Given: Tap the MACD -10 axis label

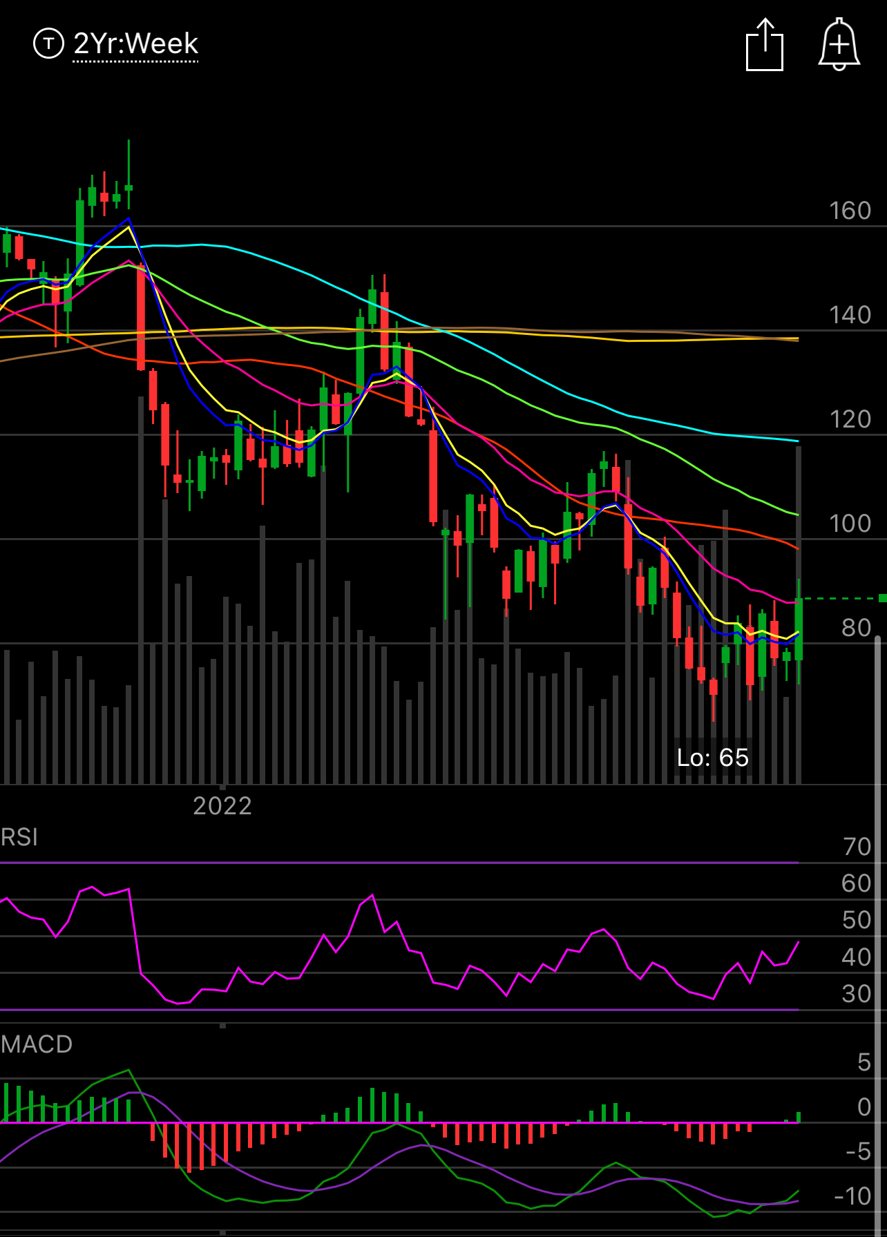Looking at the screenshot, I should click(853, 1196).
